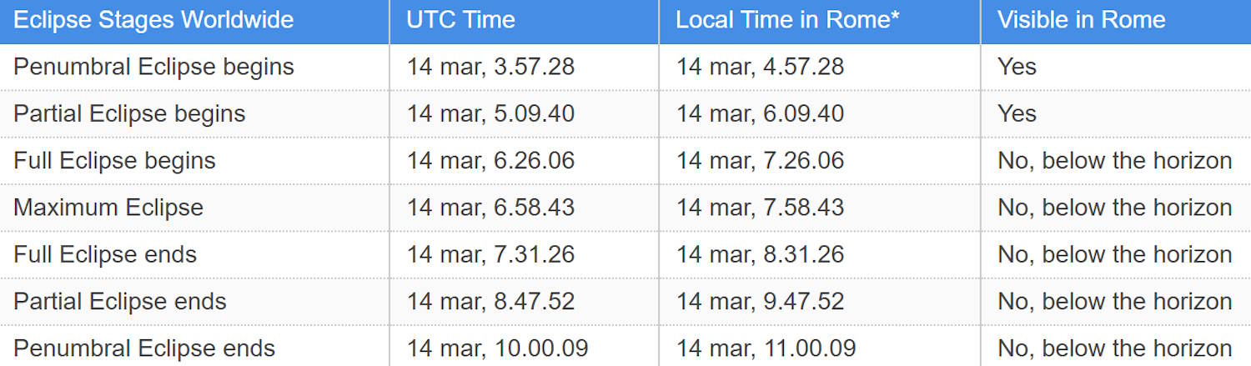Click Rome local time '14 mar, 9.47.52'
Screen dimensions: 1251x366
[760, 301]
